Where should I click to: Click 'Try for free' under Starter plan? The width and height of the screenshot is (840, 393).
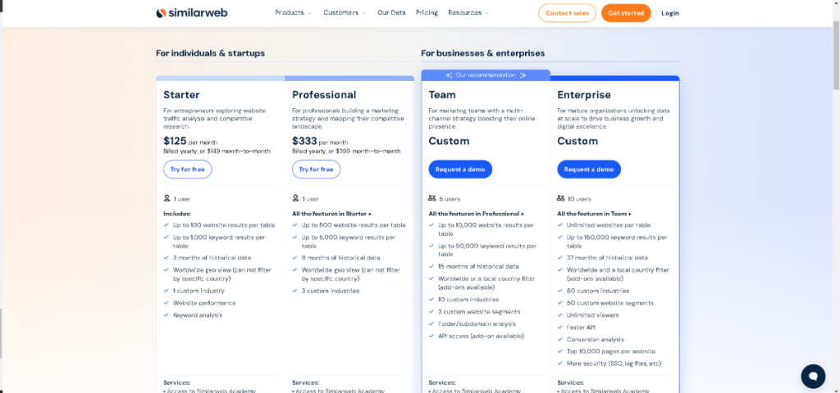187,169
